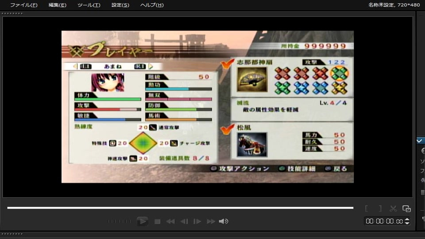Viewport: 425px width, 239px height.
Task: Set mark-in with the left bracket icon
Action: (367, 208)
